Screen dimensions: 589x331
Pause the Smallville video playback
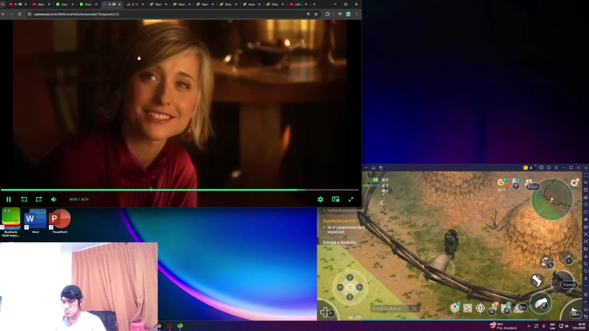coord(8,199)
